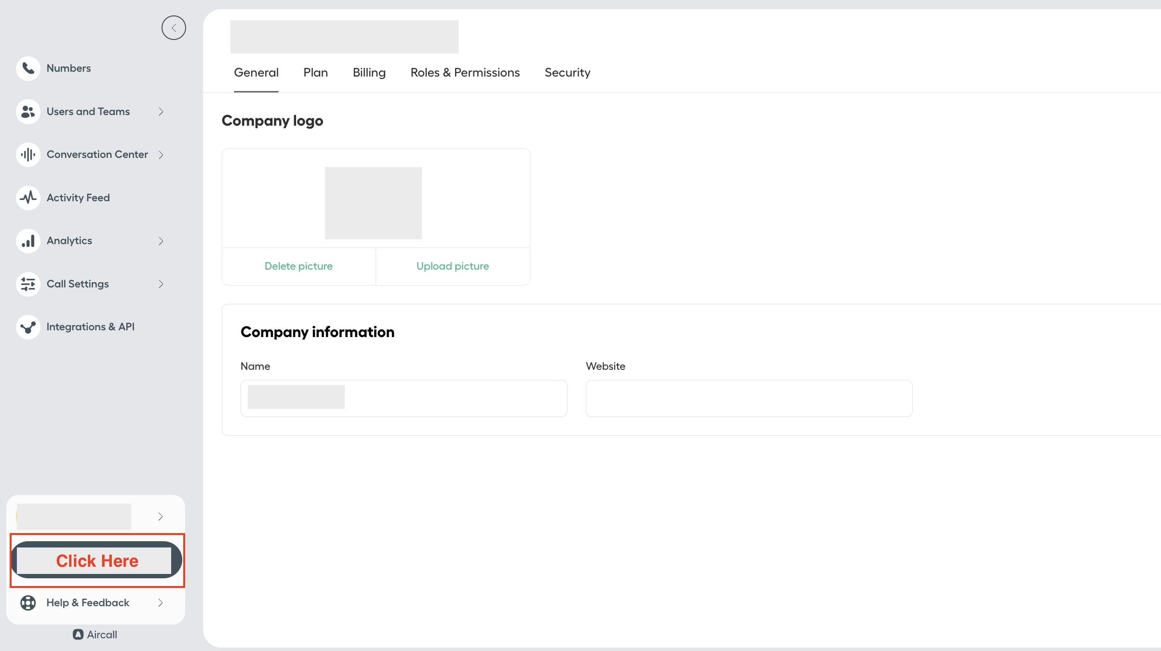The image size is (1161, 651).
Task: Click Upload picture
Action: tap(452, 266)
